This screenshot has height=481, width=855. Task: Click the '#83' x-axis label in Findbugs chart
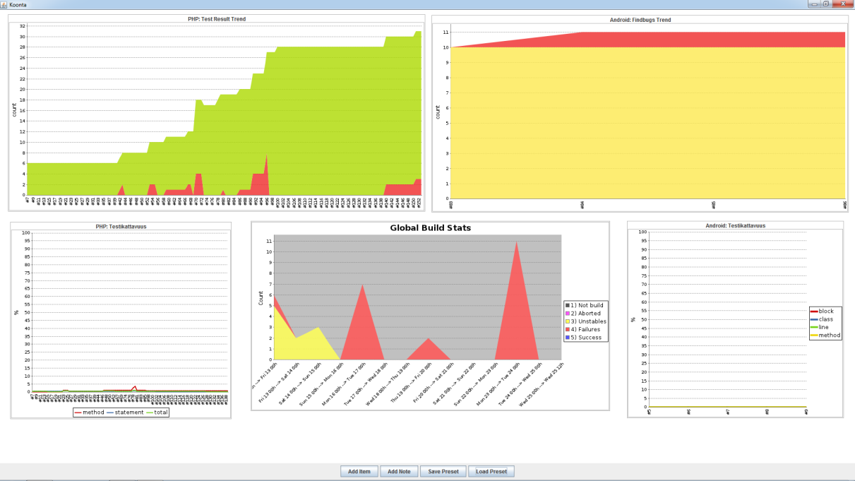point(451,205)
